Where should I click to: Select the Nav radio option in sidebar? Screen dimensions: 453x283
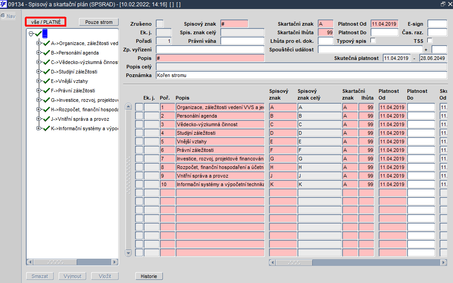pyautogui.click(x=3, y=16)
